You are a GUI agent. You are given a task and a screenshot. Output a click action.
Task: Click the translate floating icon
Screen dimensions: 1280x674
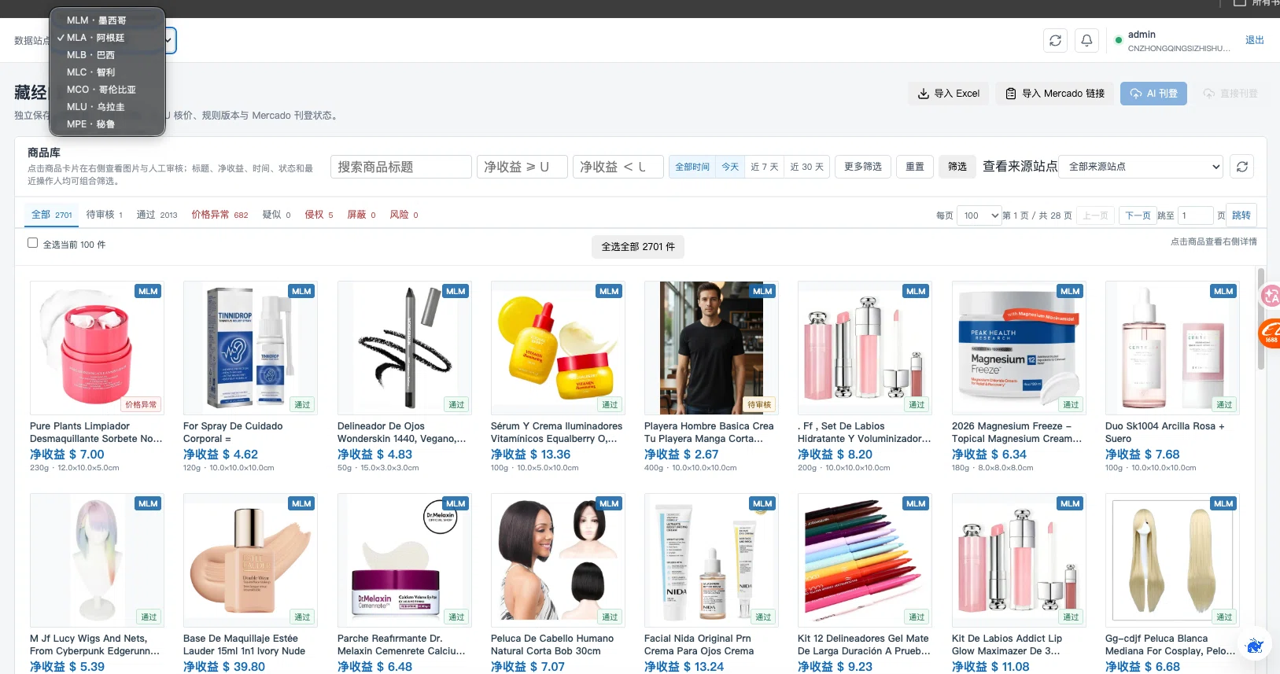[1270, 296]
